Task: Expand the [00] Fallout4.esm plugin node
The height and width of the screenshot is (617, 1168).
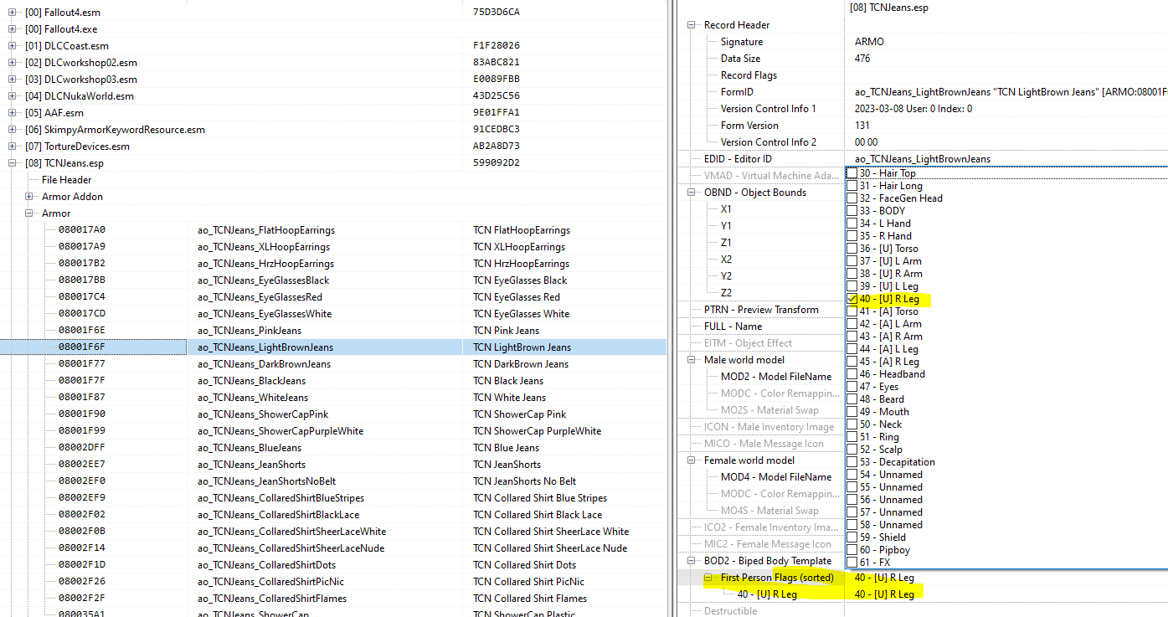Action: pos(13,13)
